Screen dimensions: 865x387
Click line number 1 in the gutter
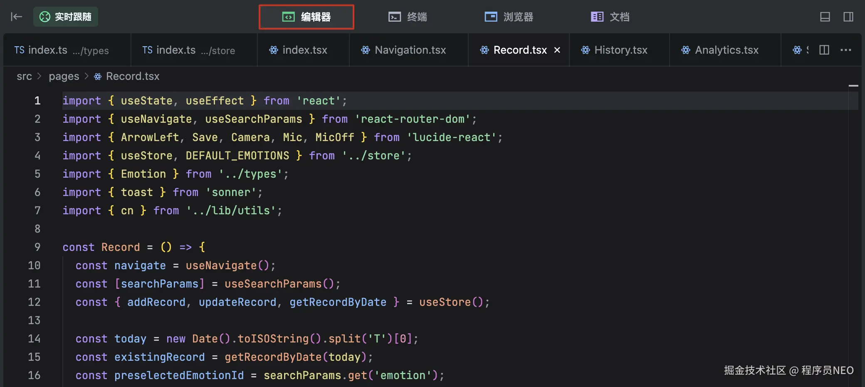tap(37, 101)
